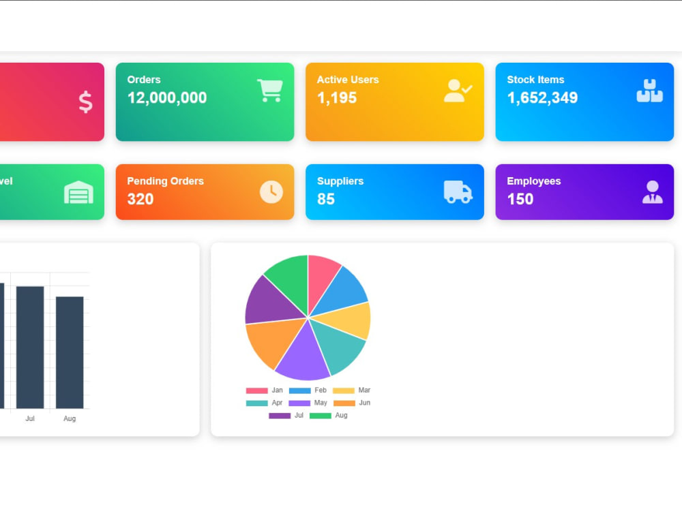Screen dimensions: 682x511
Task: Select the Pending Orders value 320
Action: coord(140,199)
